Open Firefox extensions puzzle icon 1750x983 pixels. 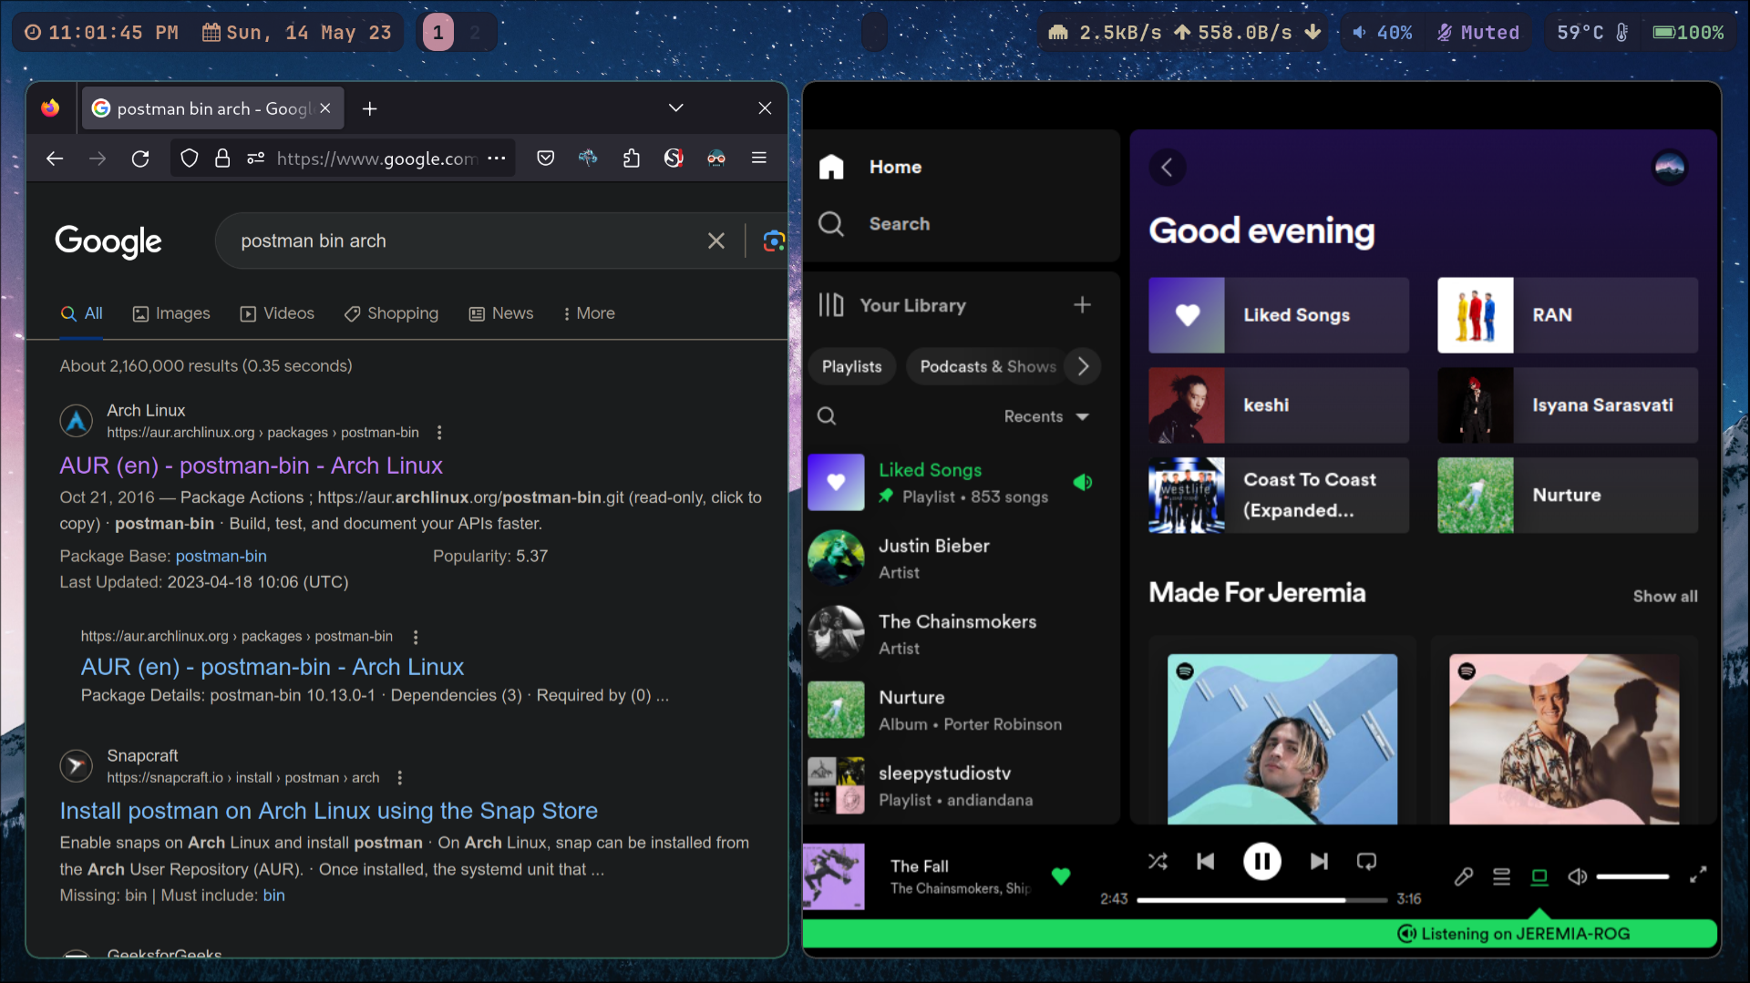[x=631, y=159]
